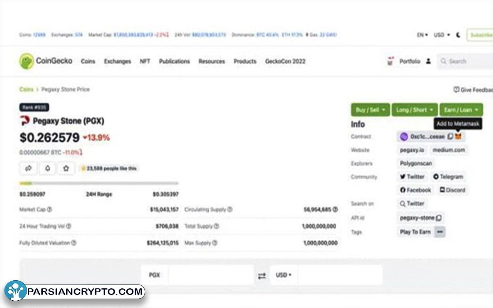Click the $0.262579 price value
Screen dimensions: 493x308
pyautogui.click(x=50, y=137)
